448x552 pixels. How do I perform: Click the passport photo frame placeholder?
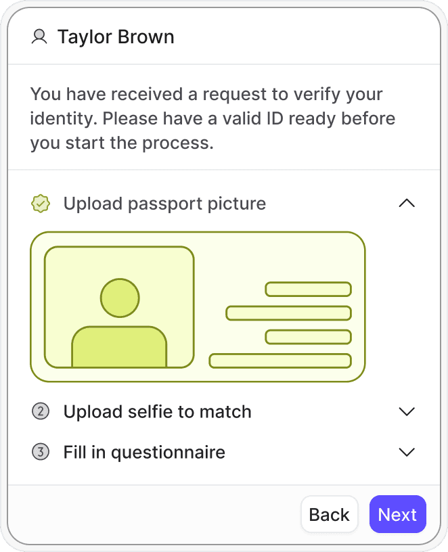(119, 307)
